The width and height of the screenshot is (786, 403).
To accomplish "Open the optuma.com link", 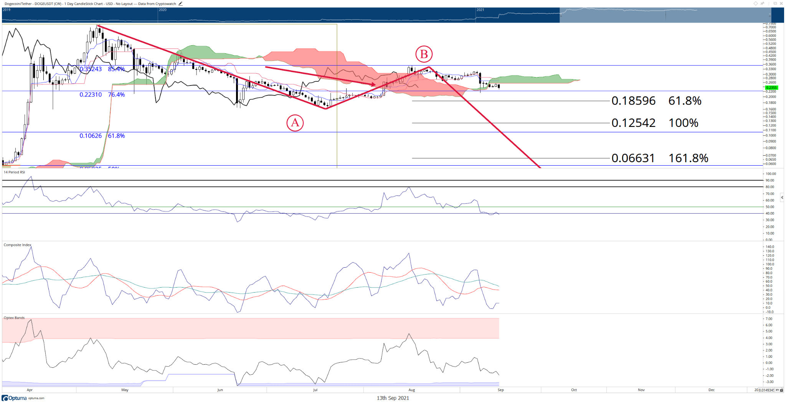I will click(36, 398).
